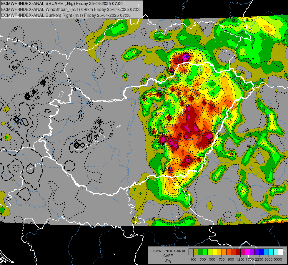Click the 500 value under the legend
This screenshot has width=288, height=265.
pos(212,259)
